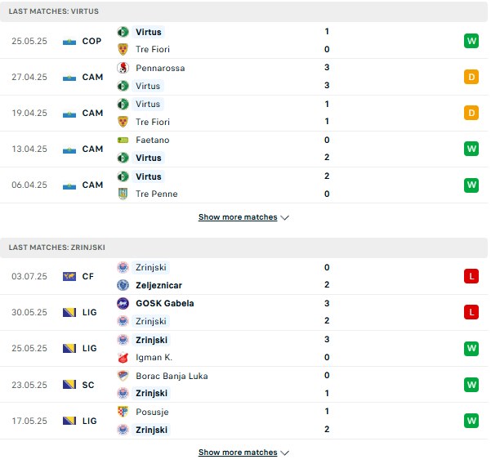491x464 pixels.
Task: Click the loss badge for Zrinjski vs Zeljeznicar
Action: 471,276
